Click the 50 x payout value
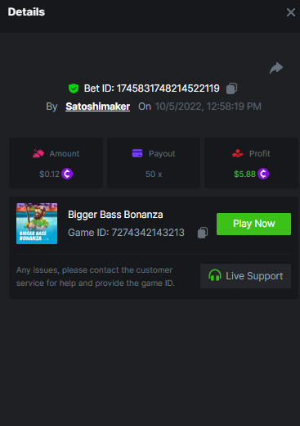 pos(154,174)
